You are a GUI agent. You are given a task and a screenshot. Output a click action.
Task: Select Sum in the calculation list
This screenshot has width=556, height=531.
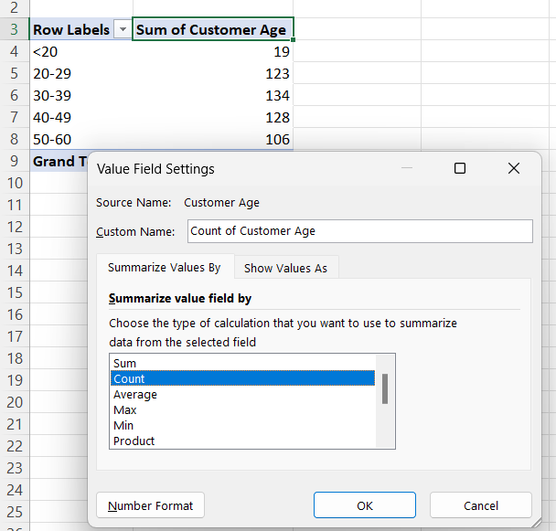click(124, 364)
